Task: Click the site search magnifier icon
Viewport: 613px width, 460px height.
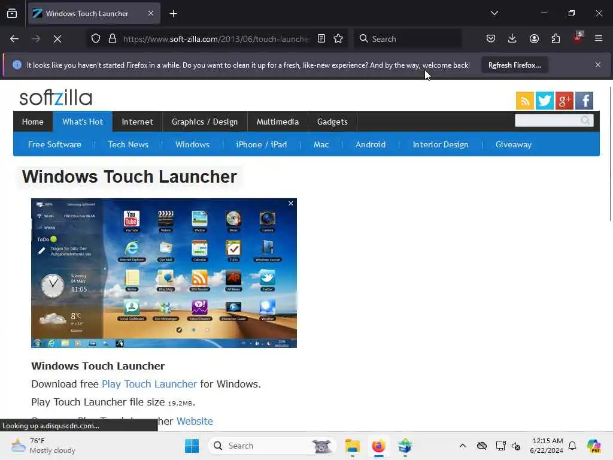Action: click(x=585, y=120)
